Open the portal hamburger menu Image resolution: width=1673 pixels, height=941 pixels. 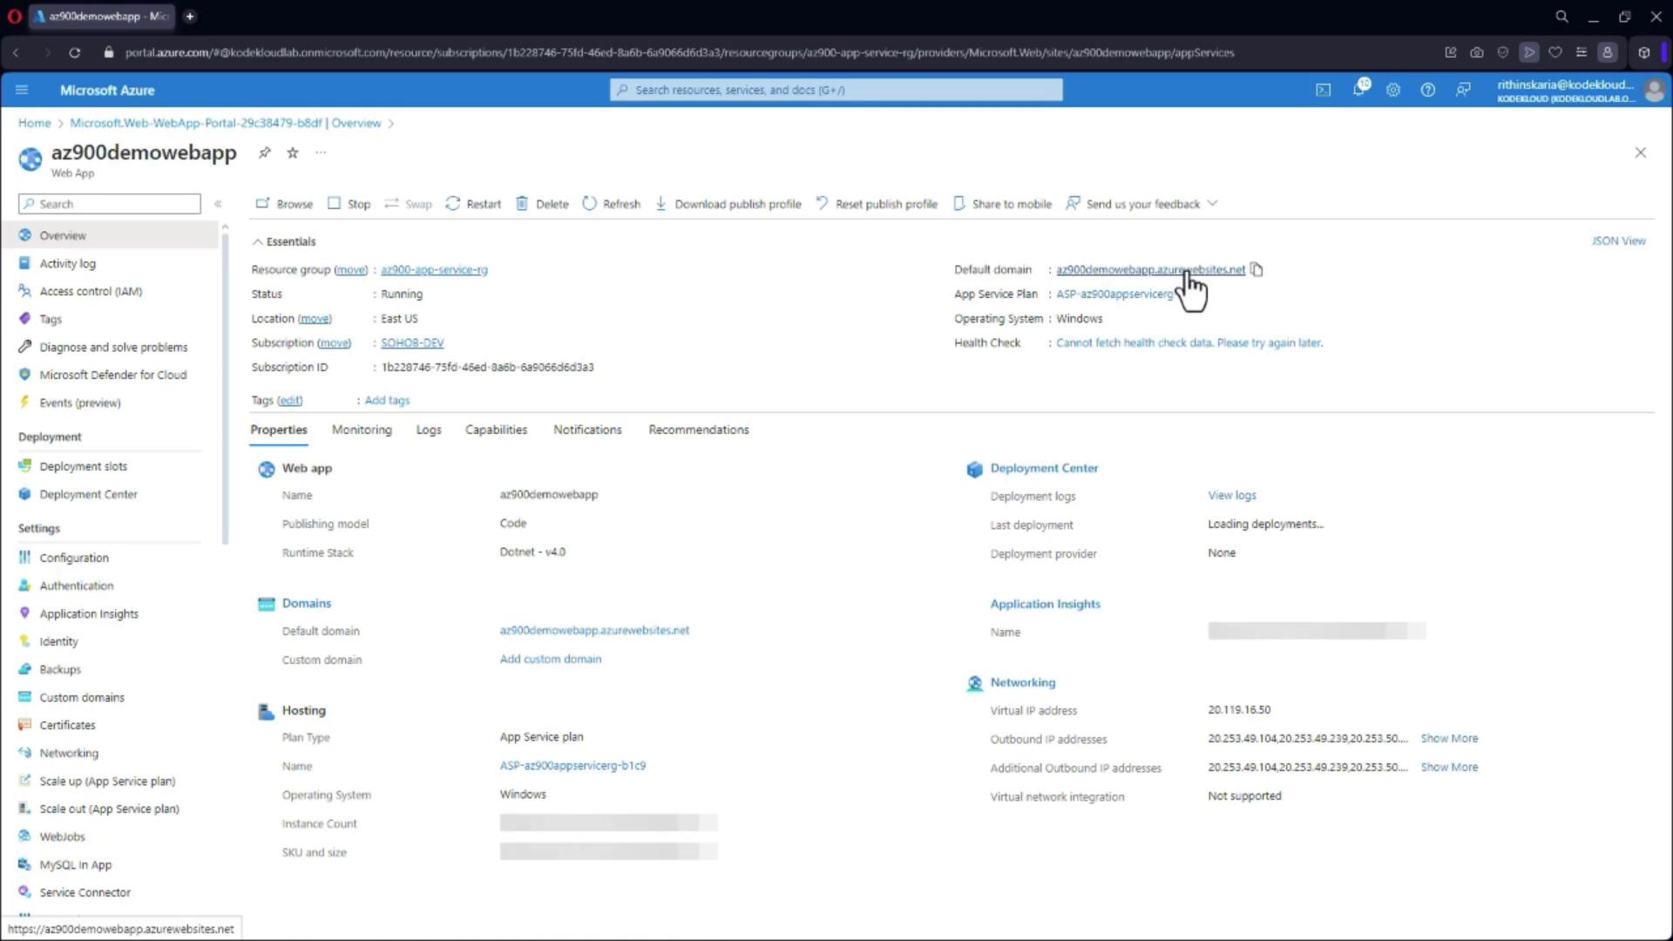pos(22,90)
